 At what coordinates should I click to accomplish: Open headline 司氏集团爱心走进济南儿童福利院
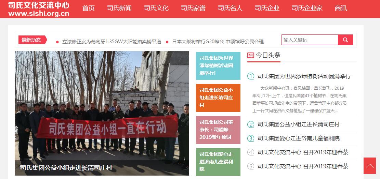tap(299, 138)
